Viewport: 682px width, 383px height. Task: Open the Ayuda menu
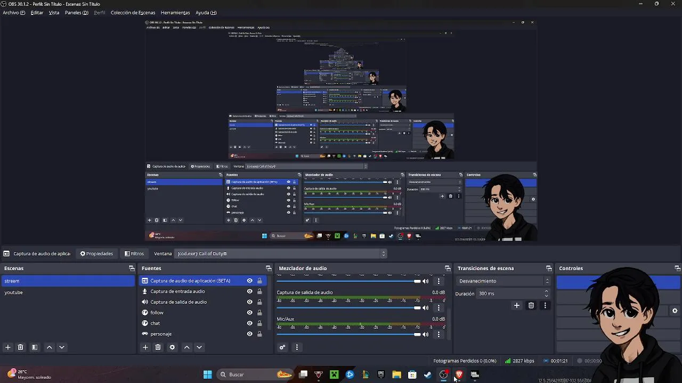tap(206, 13)
